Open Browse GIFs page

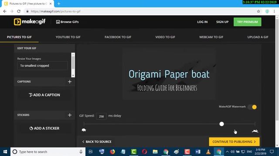click(x=67, y=22)
